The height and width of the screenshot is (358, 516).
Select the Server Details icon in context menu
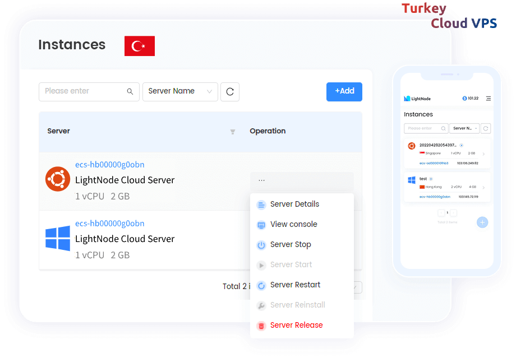click(261, 204)
